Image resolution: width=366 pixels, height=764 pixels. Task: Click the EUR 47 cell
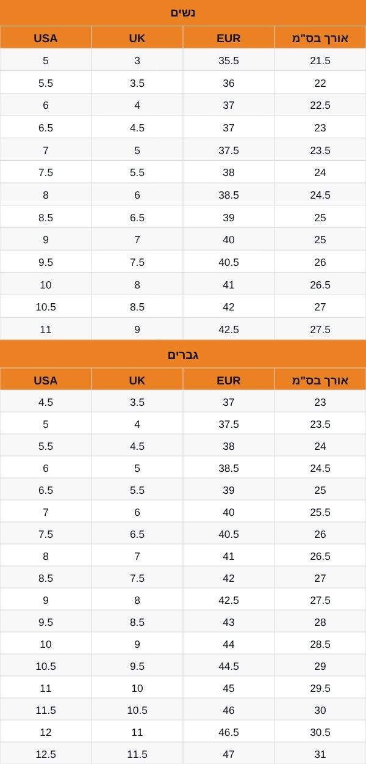[229, 754]
